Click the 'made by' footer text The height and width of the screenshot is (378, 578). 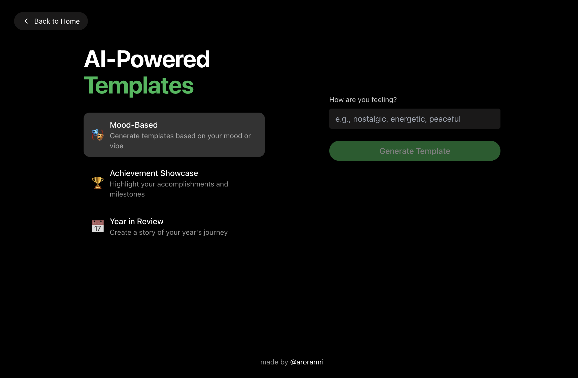[x=274, y=362]
